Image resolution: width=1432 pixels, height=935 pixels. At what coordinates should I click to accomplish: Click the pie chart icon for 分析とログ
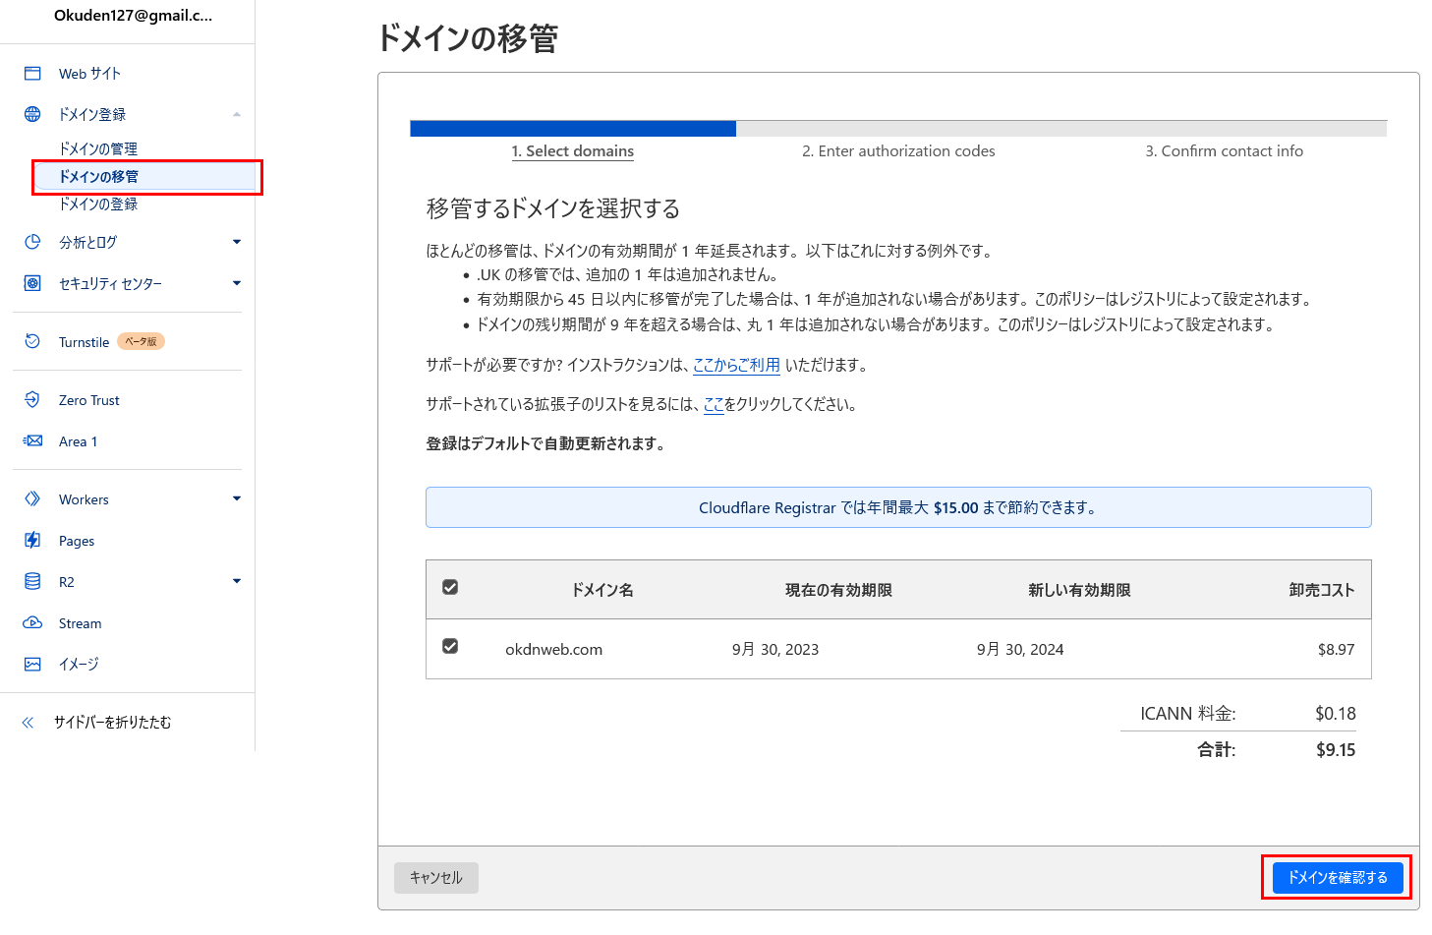[x=32, y=242]
